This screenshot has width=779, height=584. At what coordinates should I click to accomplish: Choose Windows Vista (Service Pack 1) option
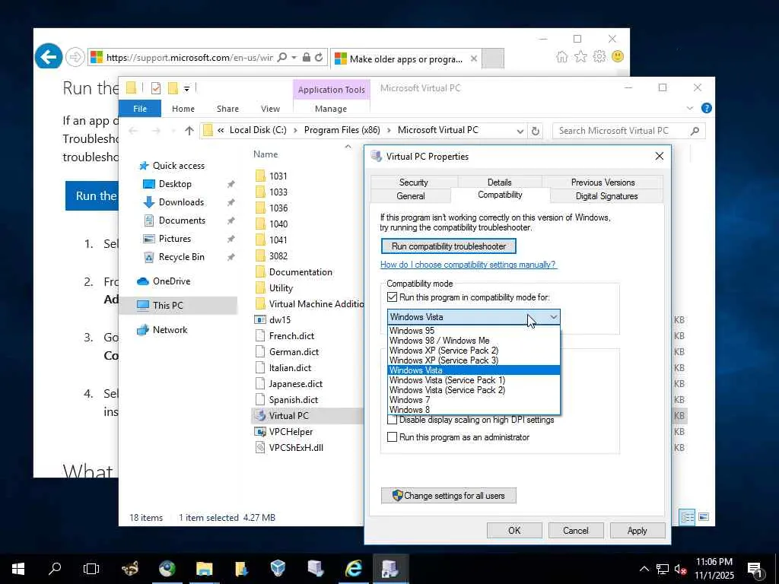(x=473, y=380)
